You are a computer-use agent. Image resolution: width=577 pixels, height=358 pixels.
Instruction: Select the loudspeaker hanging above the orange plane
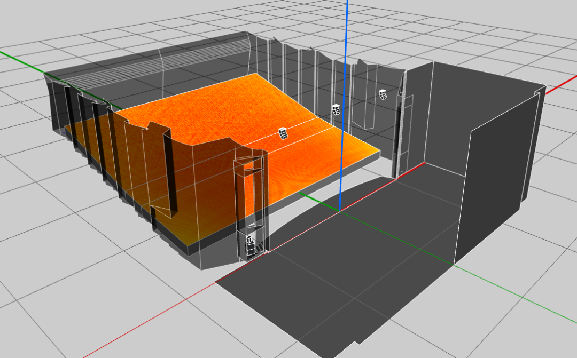tap(283, 133)
